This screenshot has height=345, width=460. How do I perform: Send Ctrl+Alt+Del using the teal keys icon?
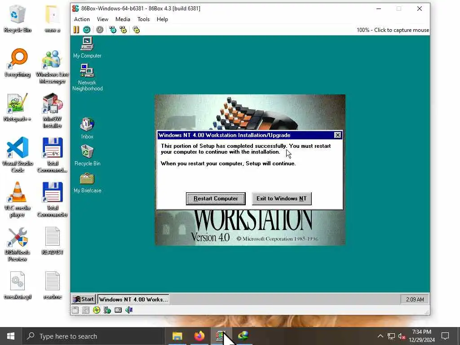tap(113, 30)
